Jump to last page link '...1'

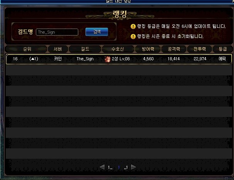tap(126, 167)
